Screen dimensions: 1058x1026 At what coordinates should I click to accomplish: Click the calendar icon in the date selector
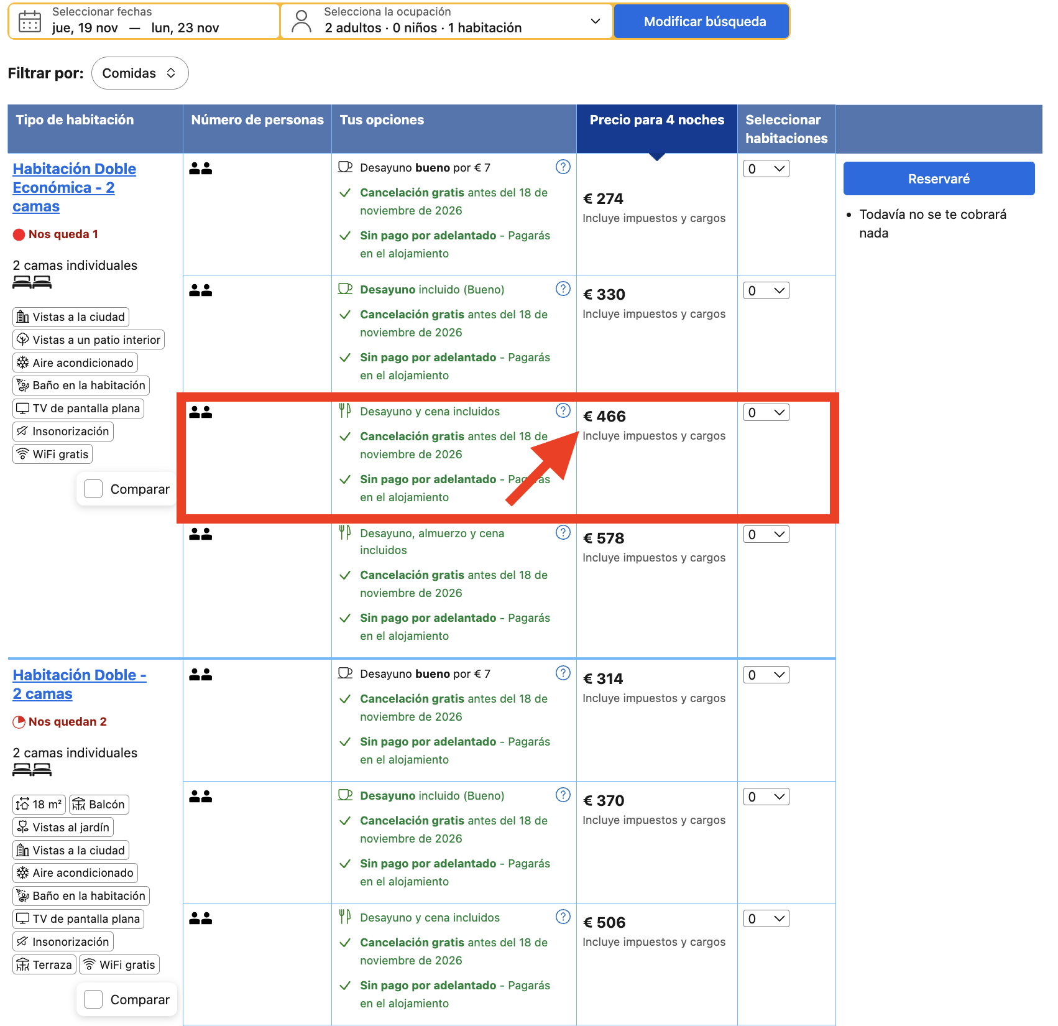coord(29,22)
